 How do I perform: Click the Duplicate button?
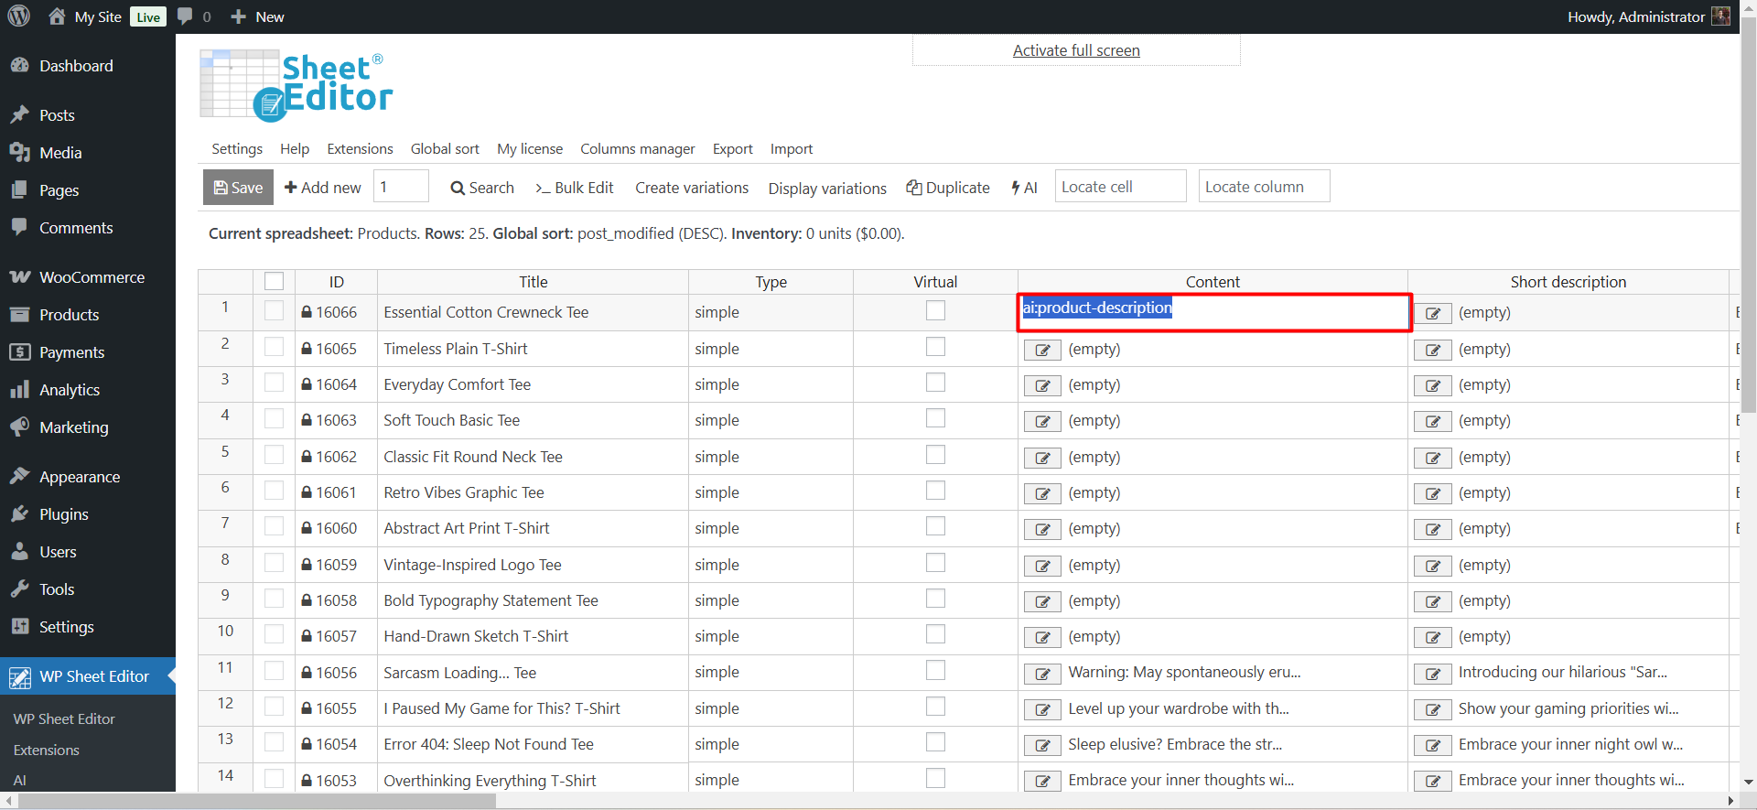tap(948, 187)
